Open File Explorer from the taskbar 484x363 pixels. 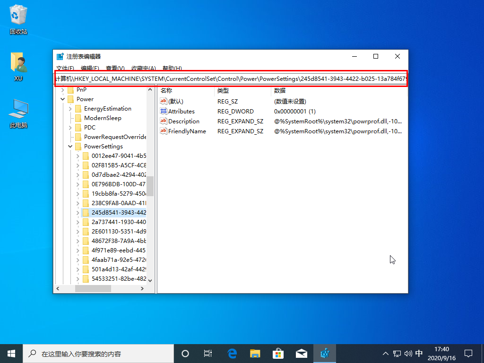coord(255,354)
